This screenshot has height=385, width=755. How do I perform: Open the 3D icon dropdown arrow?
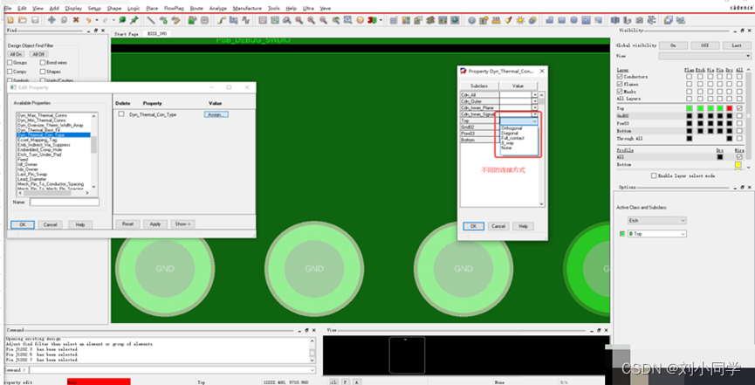[x=381, y=20]
